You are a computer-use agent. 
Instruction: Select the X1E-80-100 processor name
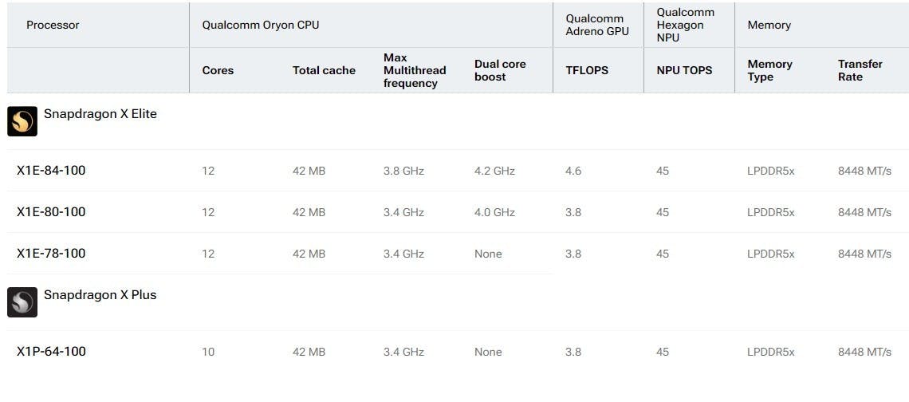coord(51,211)
